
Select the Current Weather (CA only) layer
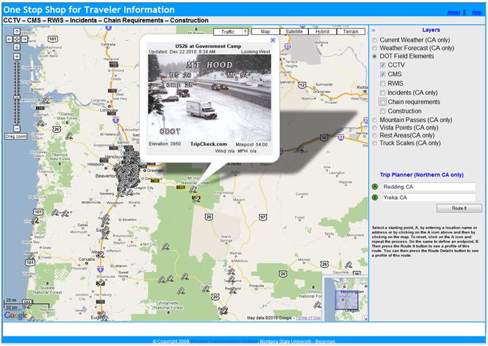point(374,40)
